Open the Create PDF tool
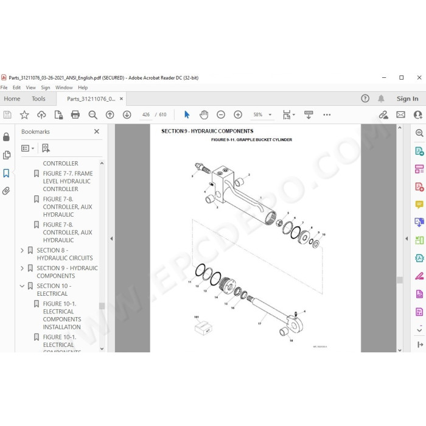 coord(419,187)
